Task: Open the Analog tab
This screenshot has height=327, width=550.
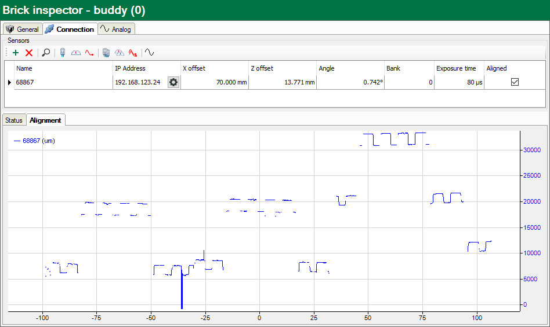Action: (117, 29)
